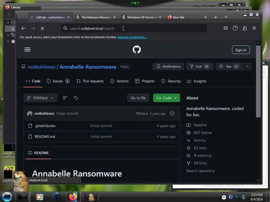Open Security tab

[x=171, y=81]
